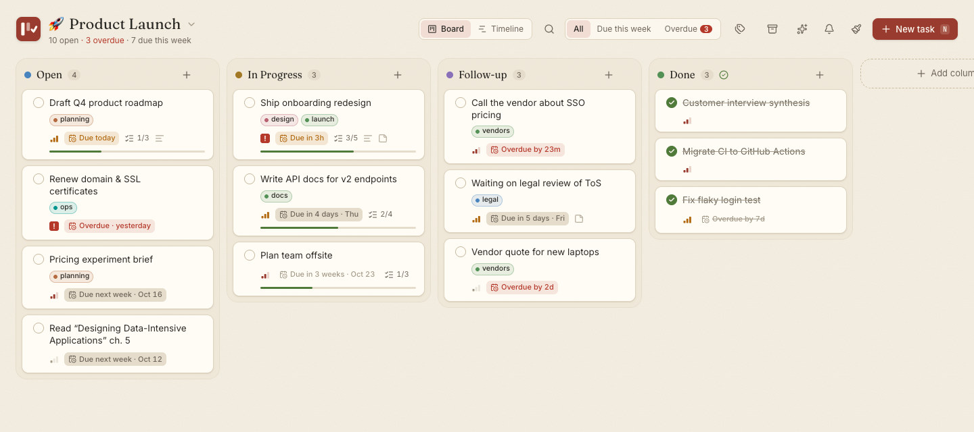Click the planning tag on Draft Q4 roadmap

(x=71, y=120)
